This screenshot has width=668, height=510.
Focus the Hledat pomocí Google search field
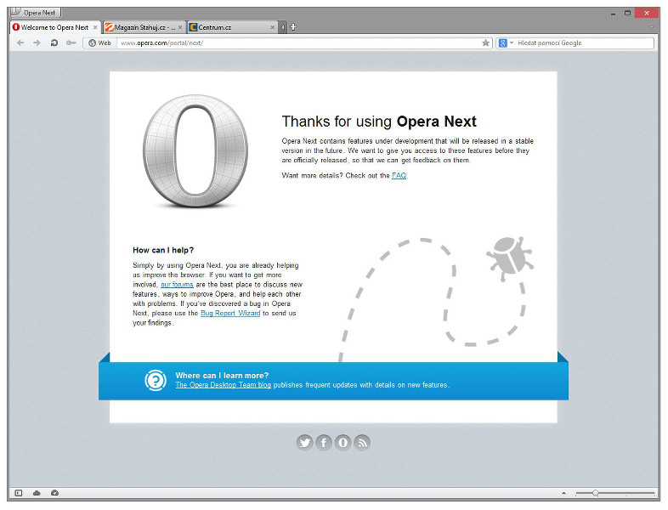(x=584, y=43)
